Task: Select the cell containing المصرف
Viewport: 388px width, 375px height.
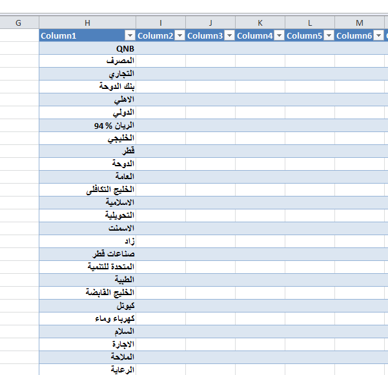Action: tap(87, 61)
